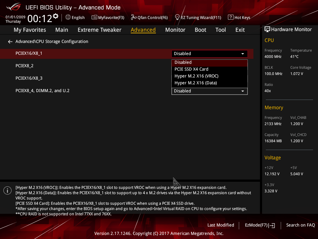This screenshot has height=239, width=318.
Task: Open the clock settings gear icon
Action: (56, 16)
